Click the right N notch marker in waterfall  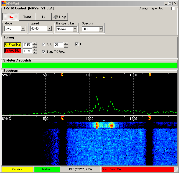(x=149, y=118)
